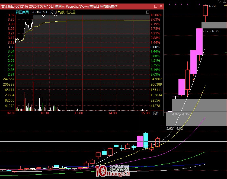The image size is (227, 179).
Task: Click the 10:30 time axis marker
Action: coord(44,113)
